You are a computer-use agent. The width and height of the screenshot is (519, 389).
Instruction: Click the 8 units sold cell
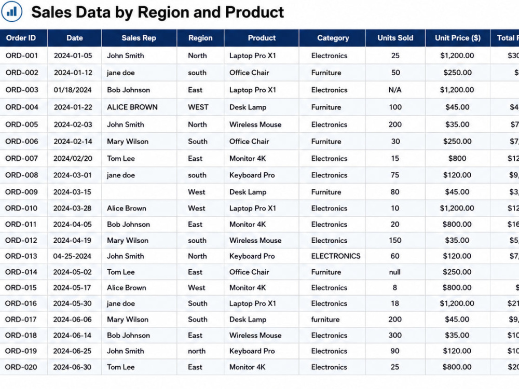(394, 288)
